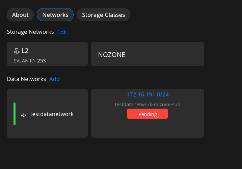Switch to Storage Classes tab
The image size is (242, 169).
tap(103, 15)
